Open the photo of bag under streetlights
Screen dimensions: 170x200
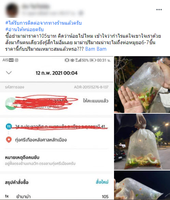[x=142, y=142]
